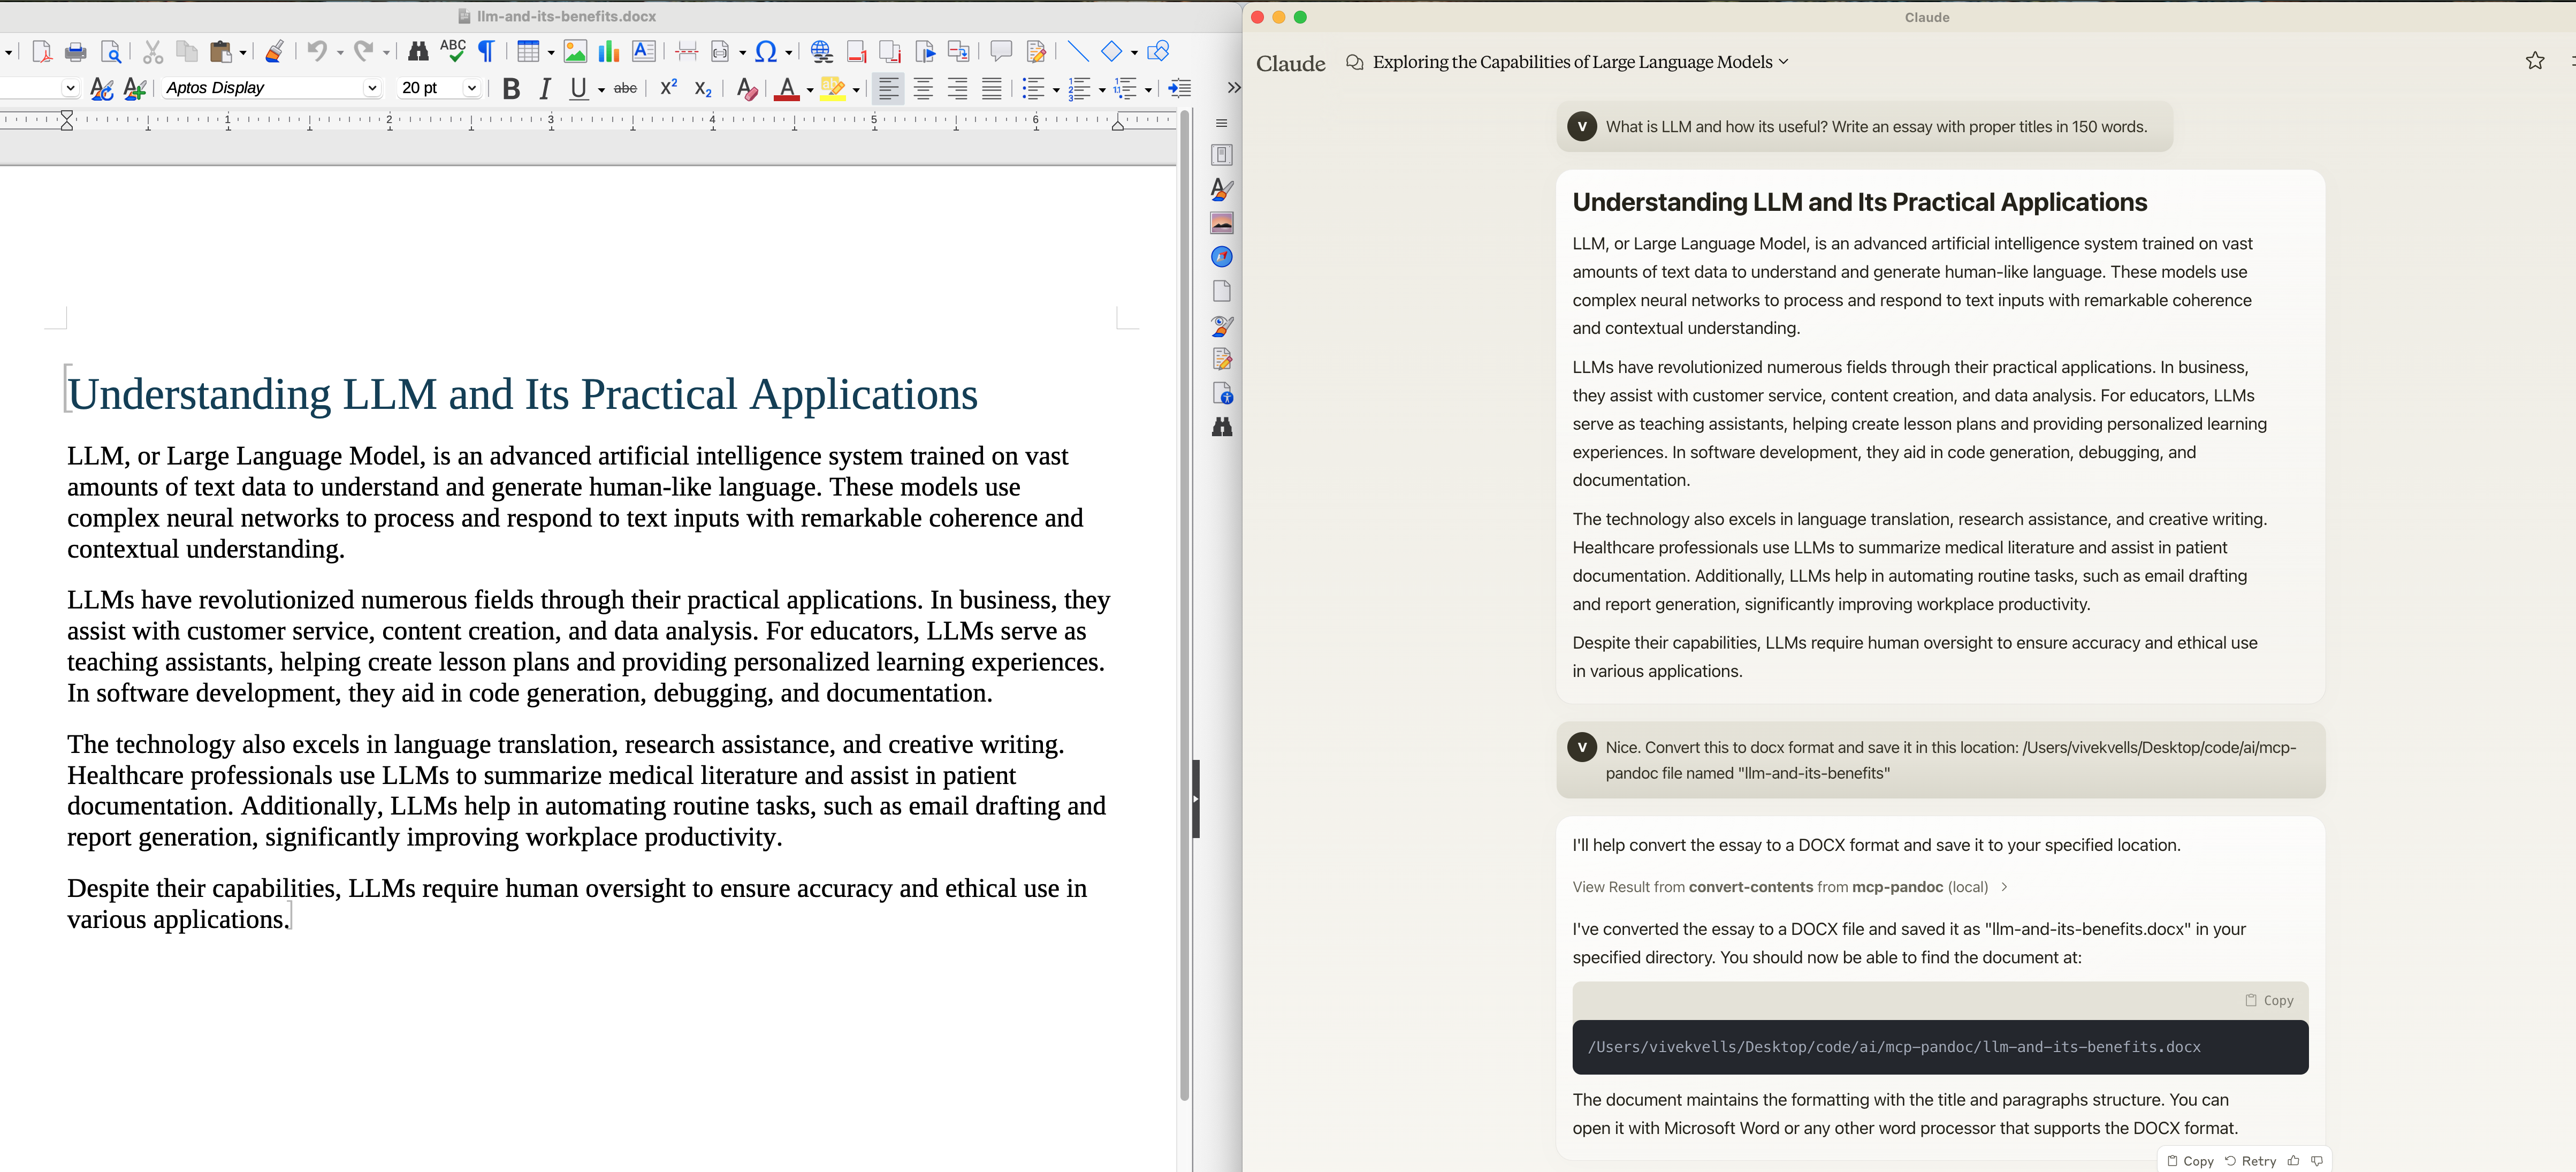2576x1172 pixels.
Task: Run the spelling check tool
Action: (453, 52)
